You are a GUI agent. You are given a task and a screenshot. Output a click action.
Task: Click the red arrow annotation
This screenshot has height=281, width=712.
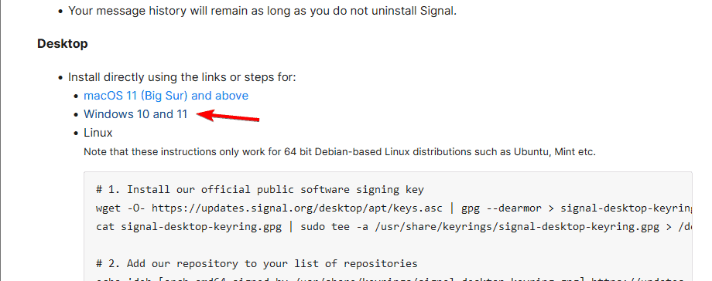pyautogui.click(x=228, y=116)
